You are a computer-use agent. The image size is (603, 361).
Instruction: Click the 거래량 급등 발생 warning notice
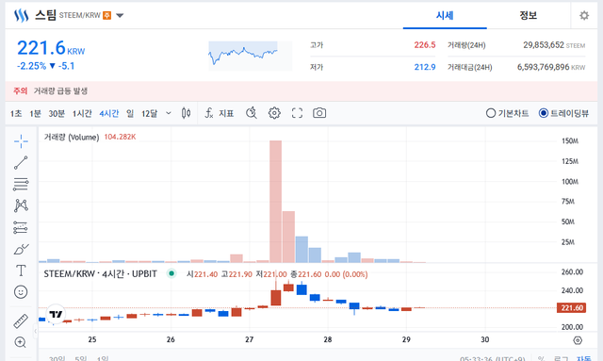(60, 90)
